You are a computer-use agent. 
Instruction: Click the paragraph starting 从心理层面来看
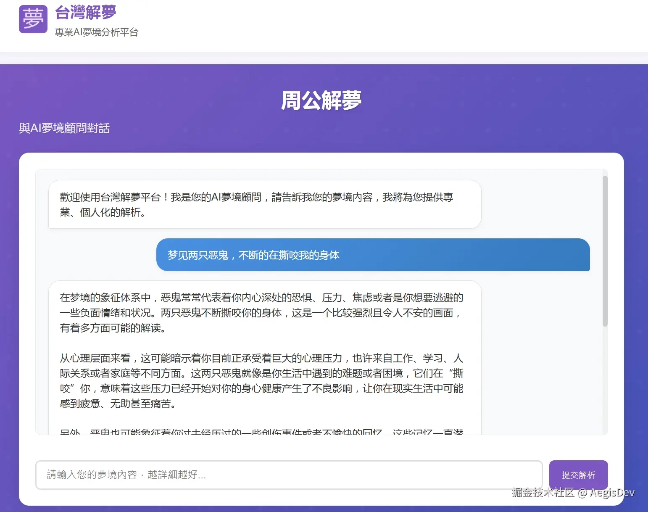pyautogui.click(x=261, y=381)
